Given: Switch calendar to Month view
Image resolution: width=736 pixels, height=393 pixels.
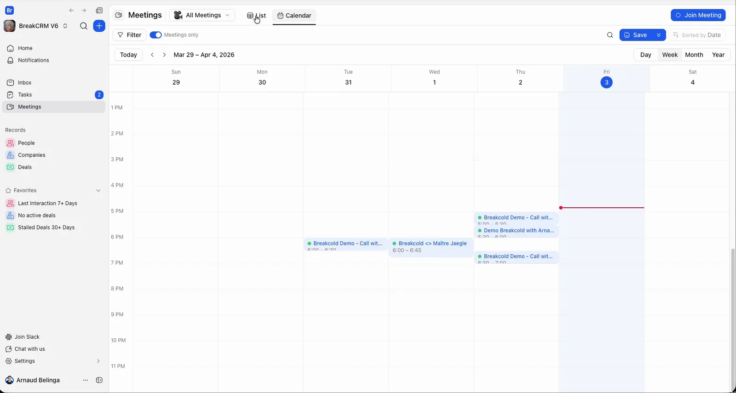Looking at the screenshot, I should (x=694, y=55).
